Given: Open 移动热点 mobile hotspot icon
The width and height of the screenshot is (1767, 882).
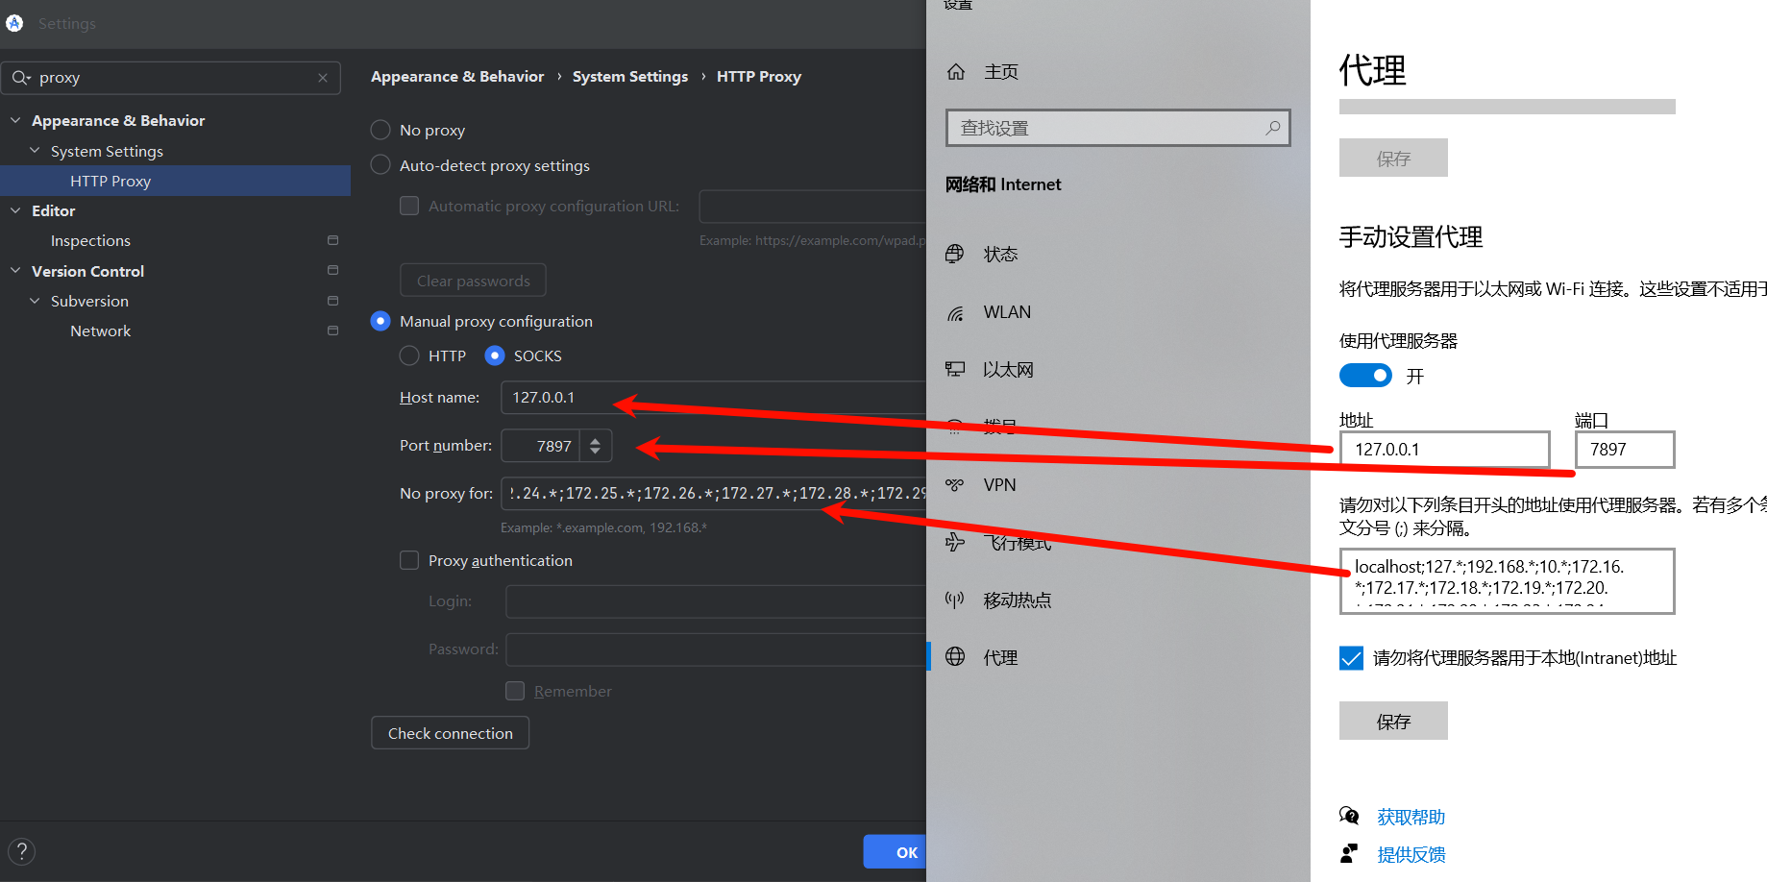Looking at the screenshot, I should click(x=955, y=600).
